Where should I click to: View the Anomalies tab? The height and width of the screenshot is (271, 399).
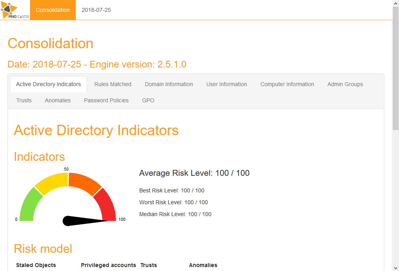[58, 100]
